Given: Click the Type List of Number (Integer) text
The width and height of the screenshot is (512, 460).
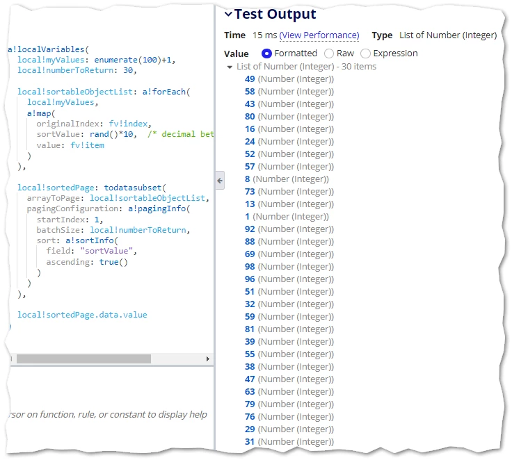Looking at the screenshot, I should 434,35.
